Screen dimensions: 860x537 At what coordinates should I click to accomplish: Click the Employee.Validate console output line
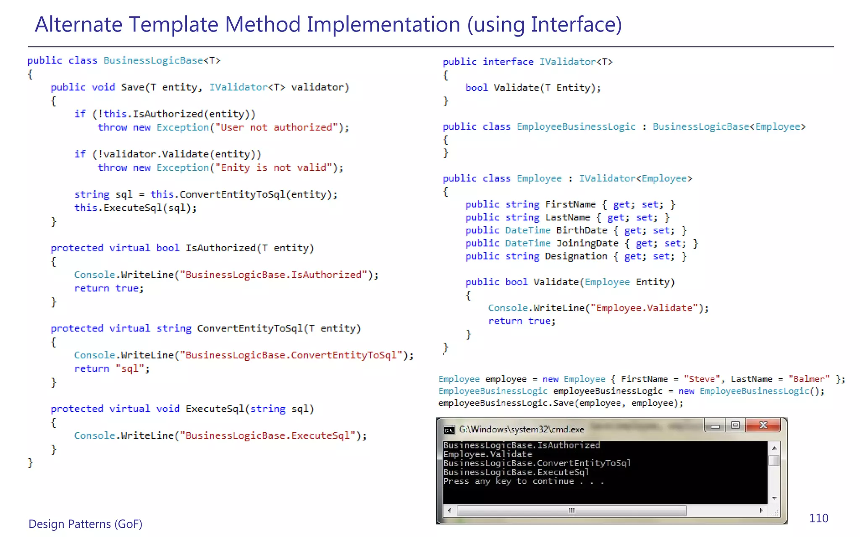click(488, 454)
